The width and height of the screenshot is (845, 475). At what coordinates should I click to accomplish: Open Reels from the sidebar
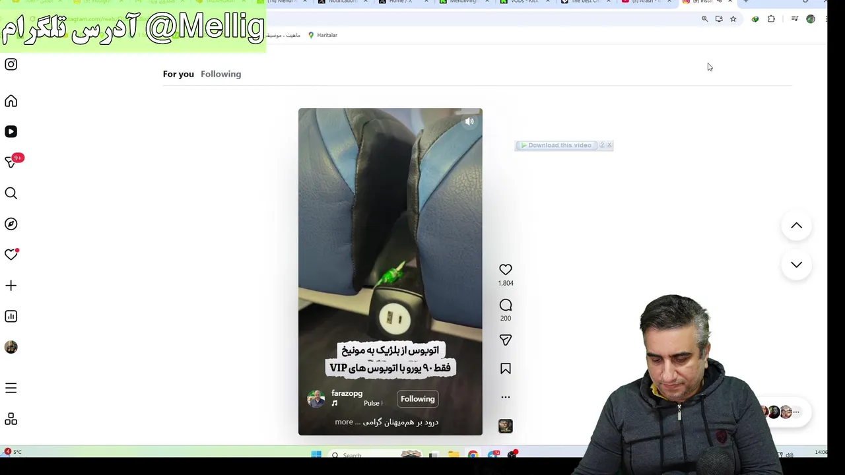click(11, 131)
